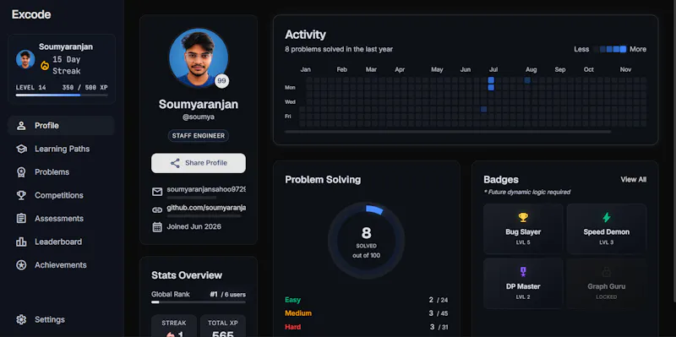Click the Level 14 XP progress bar
676x337 pixels.
(x=62, y=95)
